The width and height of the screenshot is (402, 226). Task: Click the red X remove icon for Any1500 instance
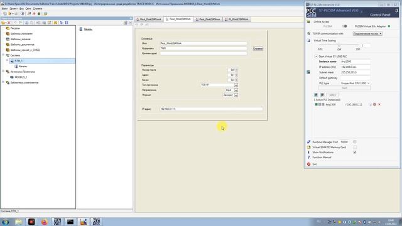[x=379, y=104]
